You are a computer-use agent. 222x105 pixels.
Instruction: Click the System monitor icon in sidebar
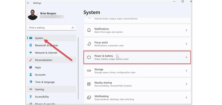tap(31, 38)
